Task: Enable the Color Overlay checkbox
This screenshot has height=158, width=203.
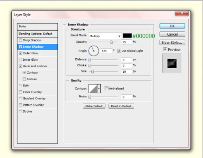Action: tap(20, 92)
